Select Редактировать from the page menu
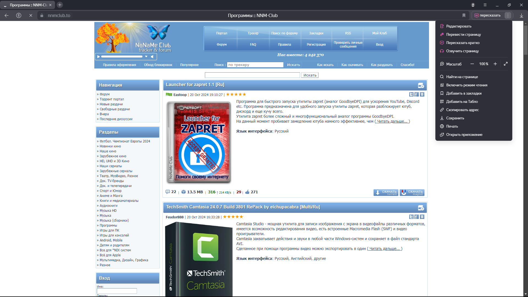The image size is (528, 297). click(x=474, y=26)
